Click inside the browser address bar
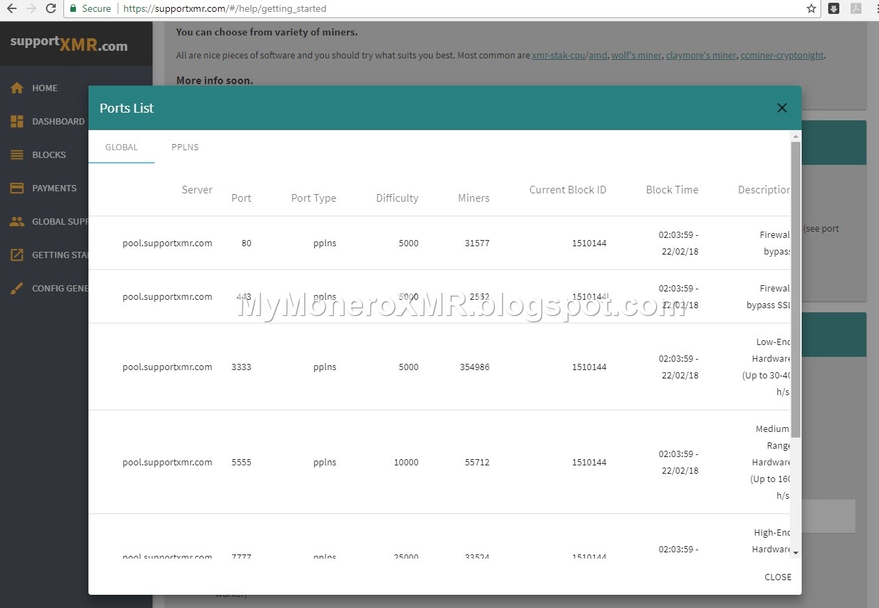 point(279,9)
